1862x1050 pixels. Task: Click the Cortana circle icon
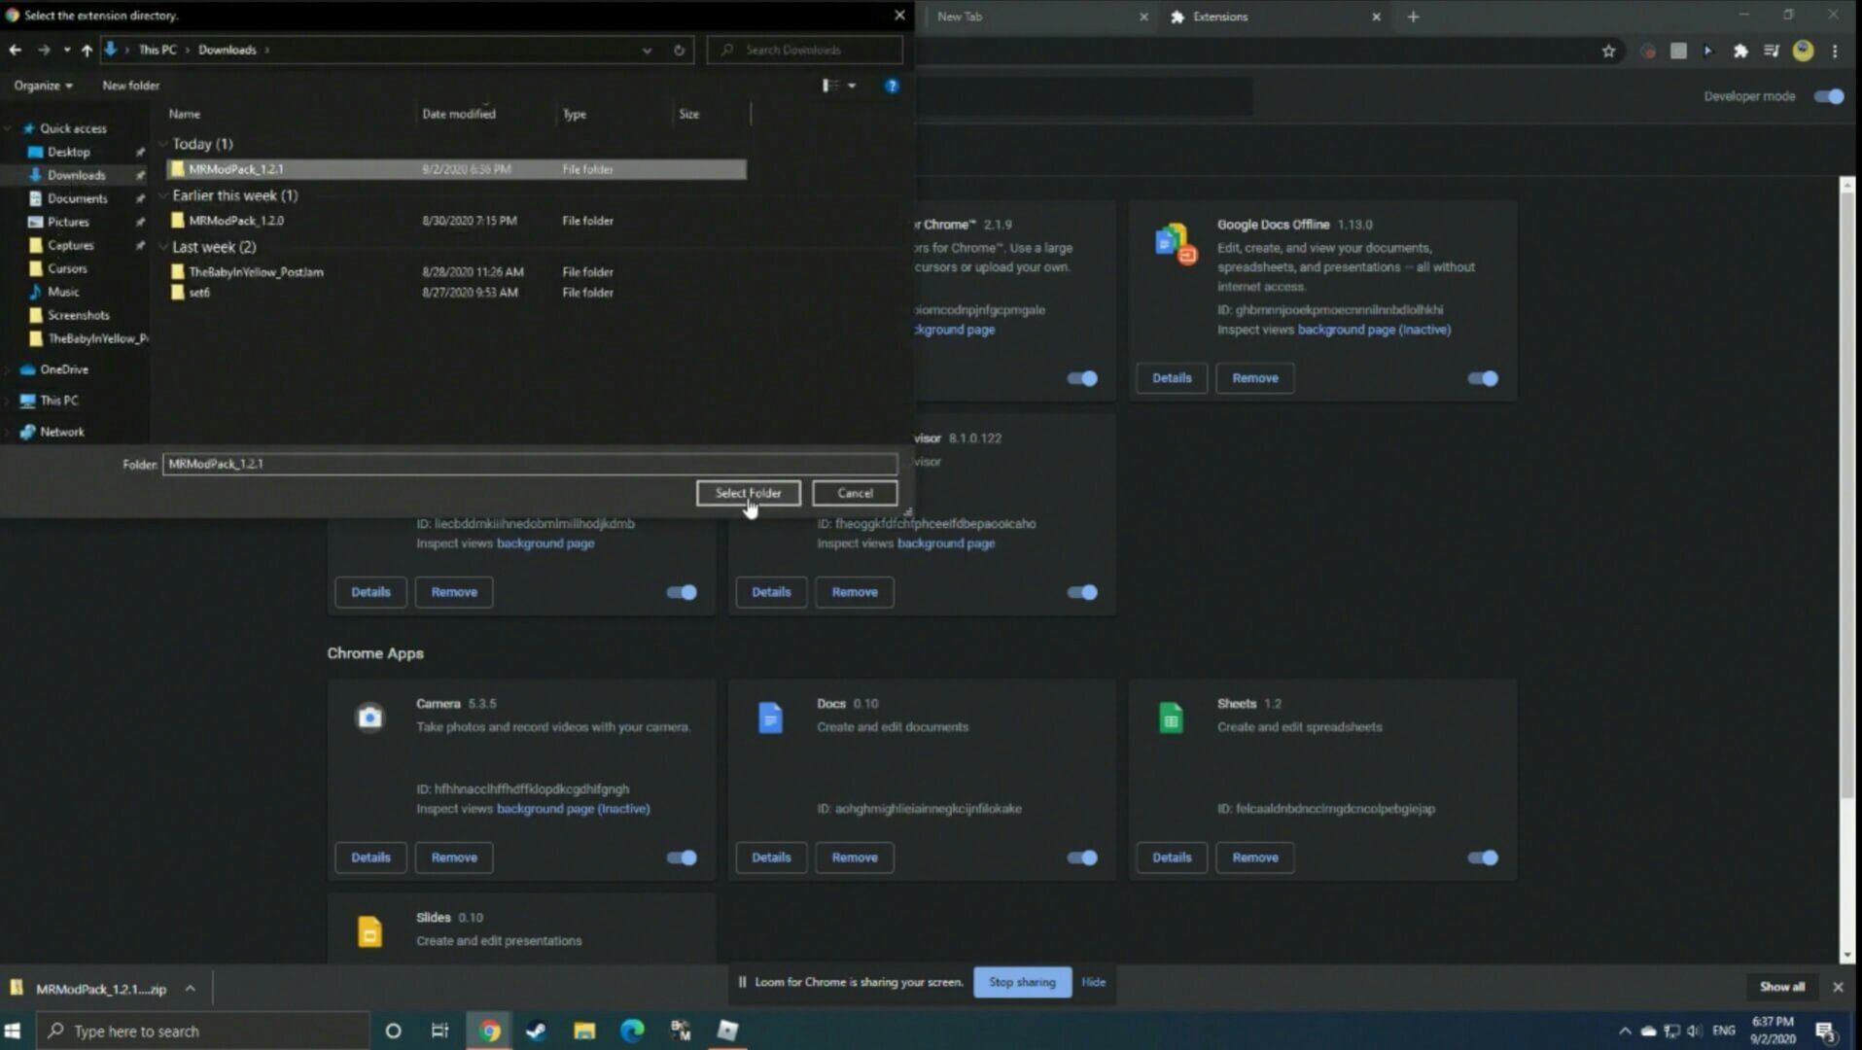tap(393, 1031)
